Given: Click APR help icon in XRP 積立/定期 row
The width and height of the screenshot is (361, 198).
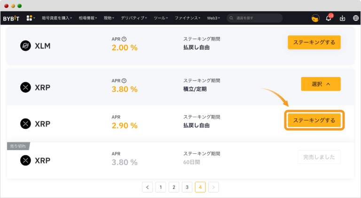Looking at the screenshot, I should pyautogui.click(x=124, y=80).
